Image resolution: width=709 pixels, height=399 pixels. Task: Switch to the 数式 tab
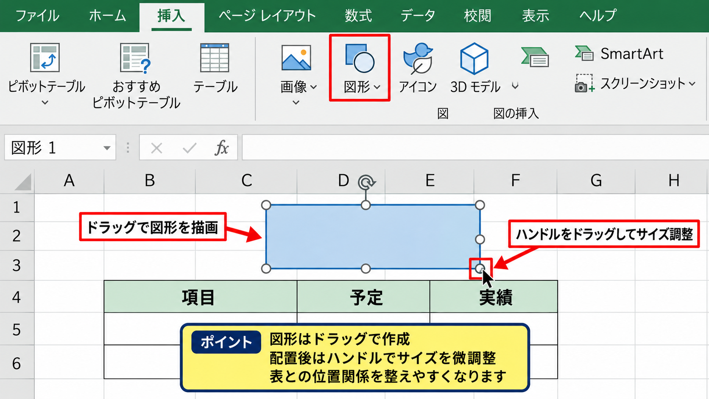point(358,16)
